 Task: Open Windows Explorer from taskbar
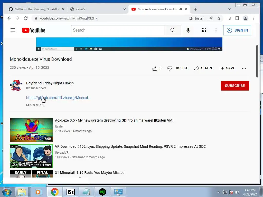coord(22,192)
